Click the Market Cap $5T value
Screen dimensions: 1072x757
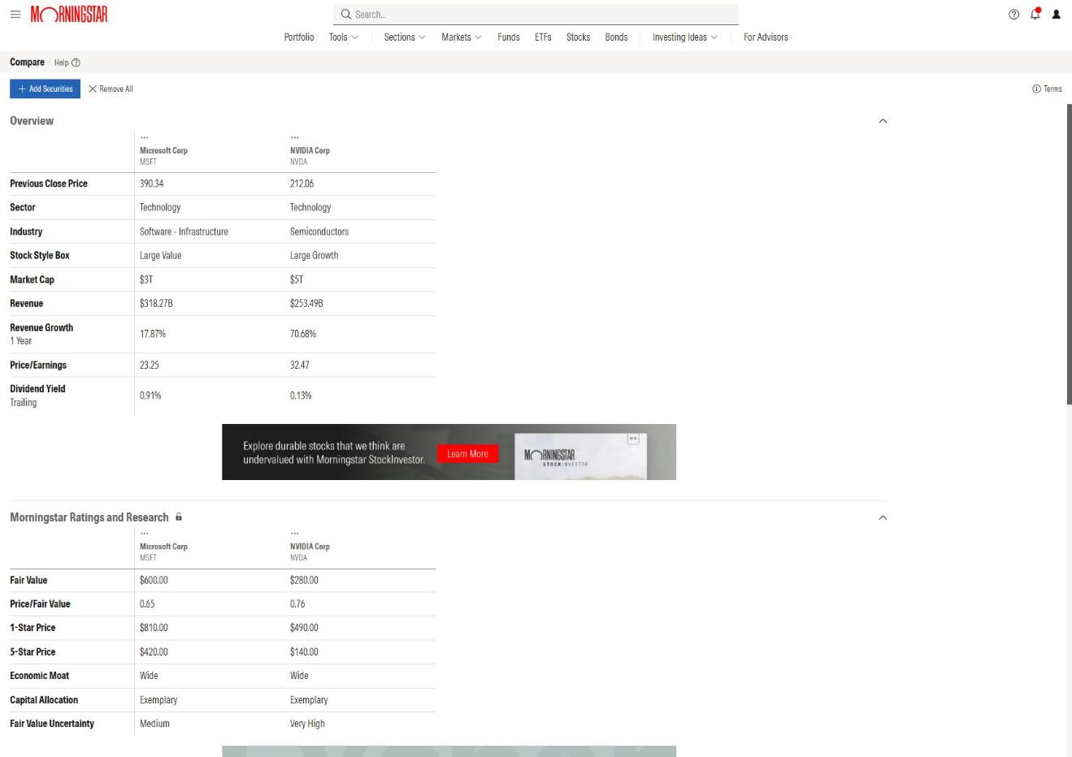(297, 279)
